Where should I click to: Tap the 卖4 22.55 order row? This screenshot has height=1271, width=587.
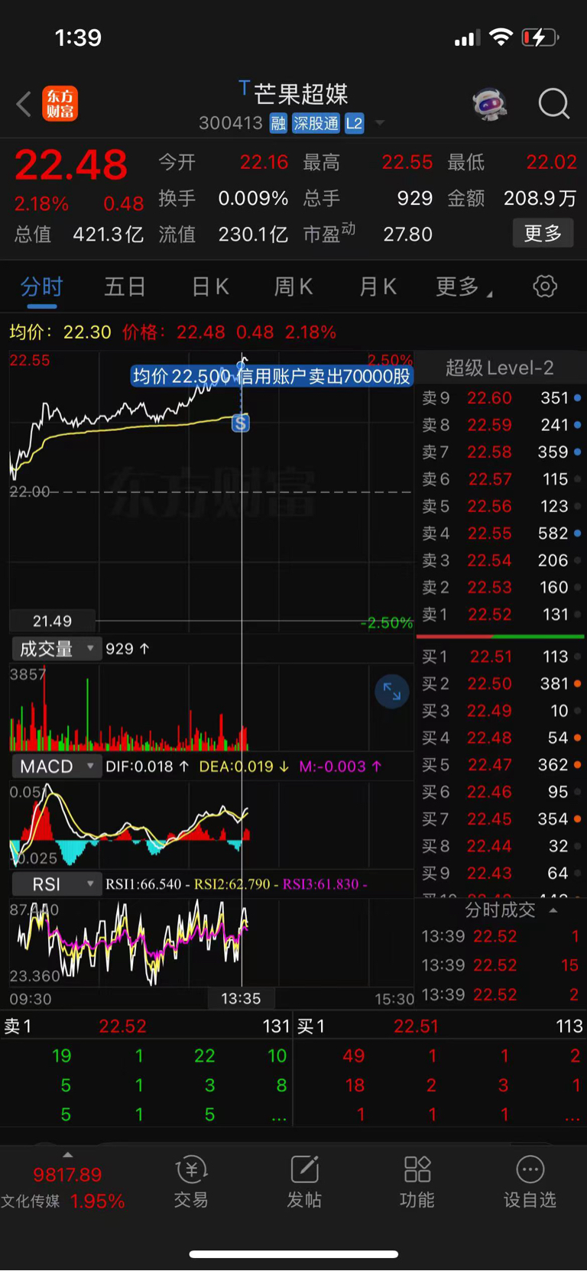coord(501,533)
